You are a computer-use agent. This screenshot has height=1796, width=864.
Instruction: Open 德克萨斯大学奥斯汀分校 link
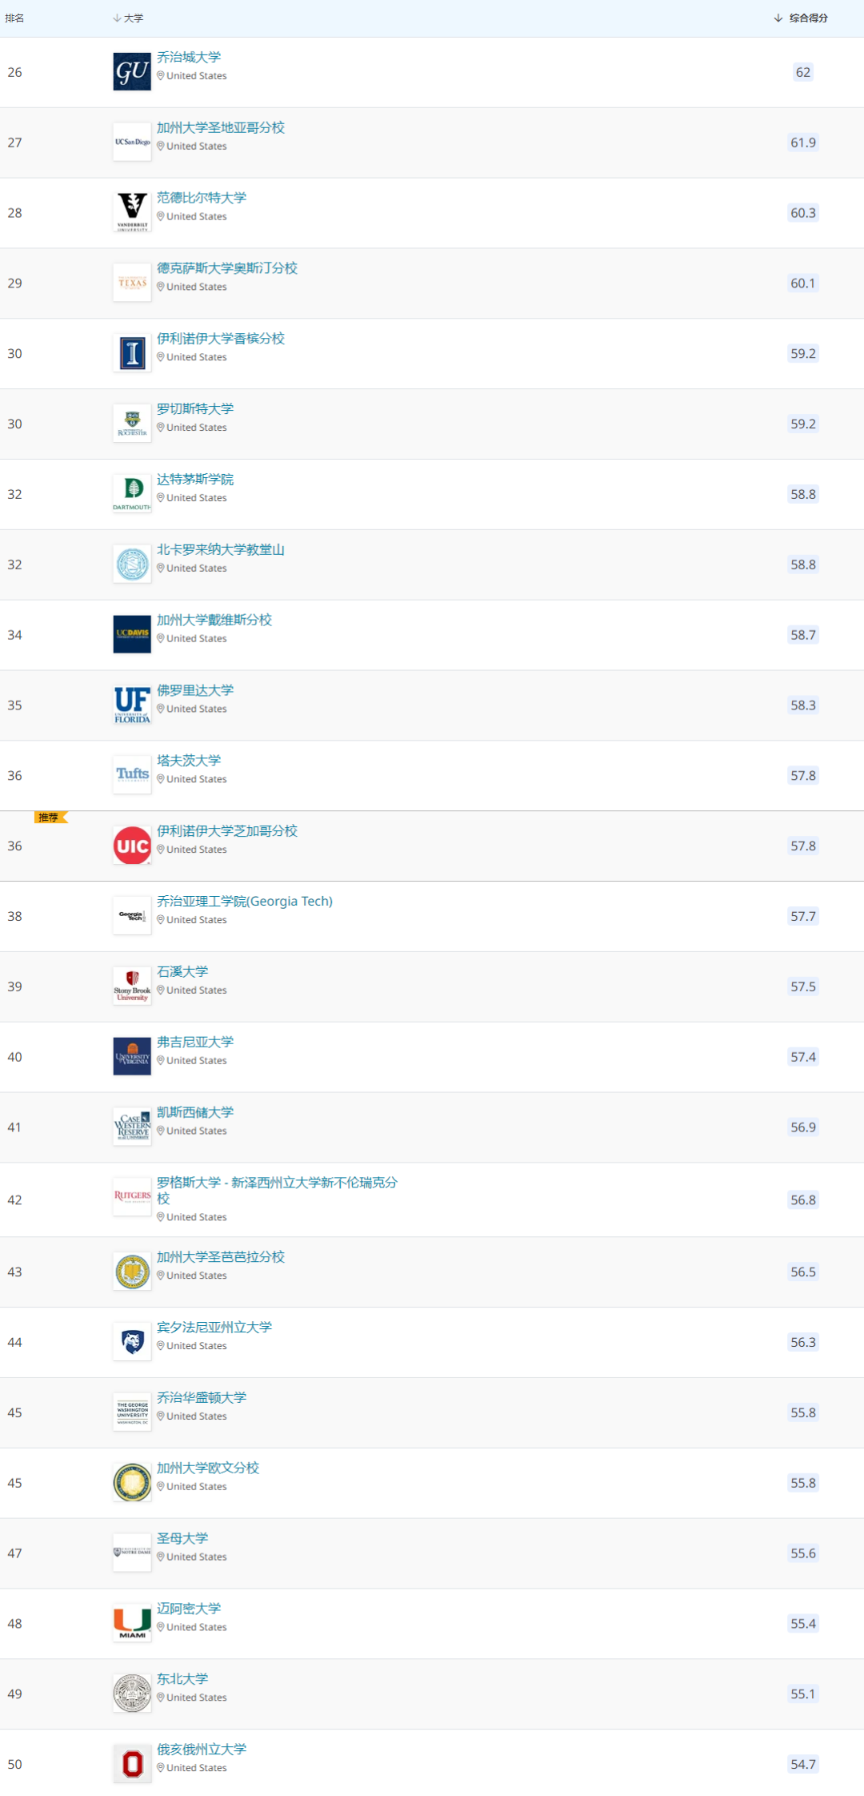tap(227, 267)
